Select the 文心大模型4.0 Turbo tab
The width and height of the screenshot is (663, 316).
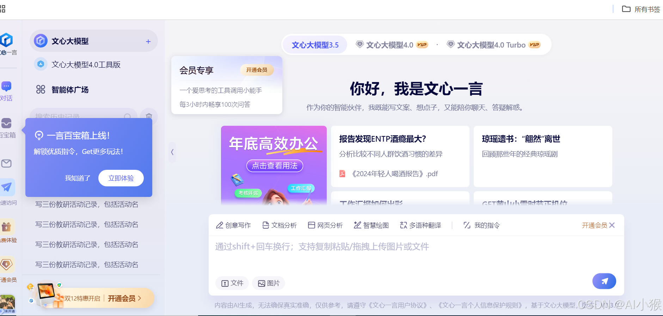pos(493,45)
